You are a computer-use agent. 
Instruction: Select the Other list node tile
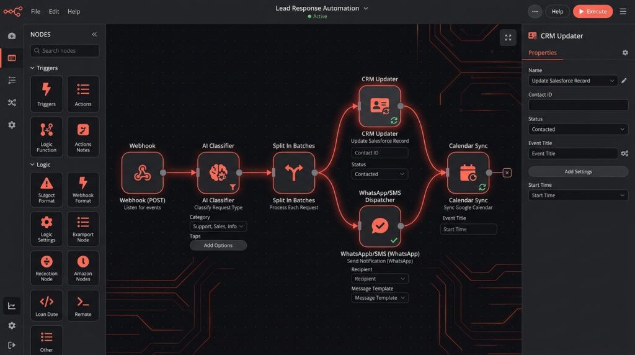click(x=47, y=340)
